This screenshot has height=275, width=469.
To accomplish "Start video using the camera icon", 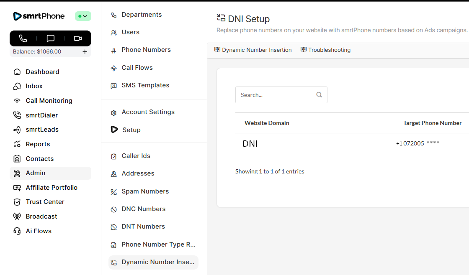I will (78, 38).
